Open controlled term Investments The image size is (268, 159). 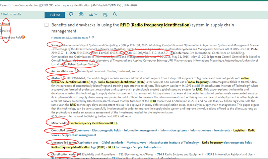click(222, 131)
